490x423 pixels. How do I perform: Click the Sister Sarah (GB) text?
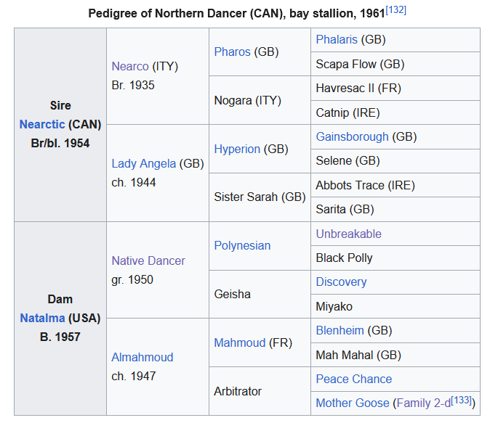coord(260,197)
